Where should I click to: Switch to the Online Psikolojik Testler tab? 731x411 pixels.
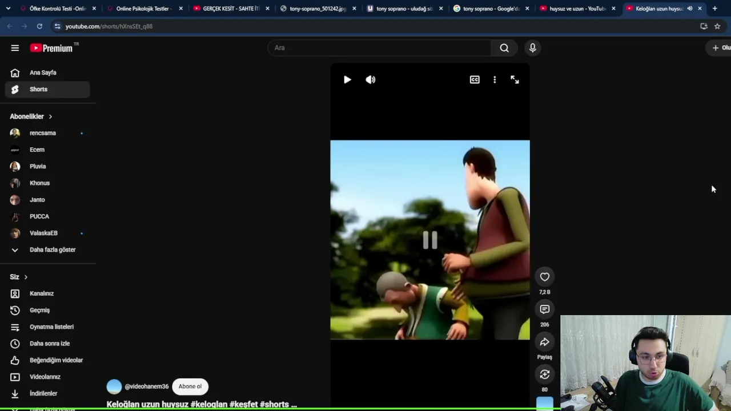pos(143,9)
